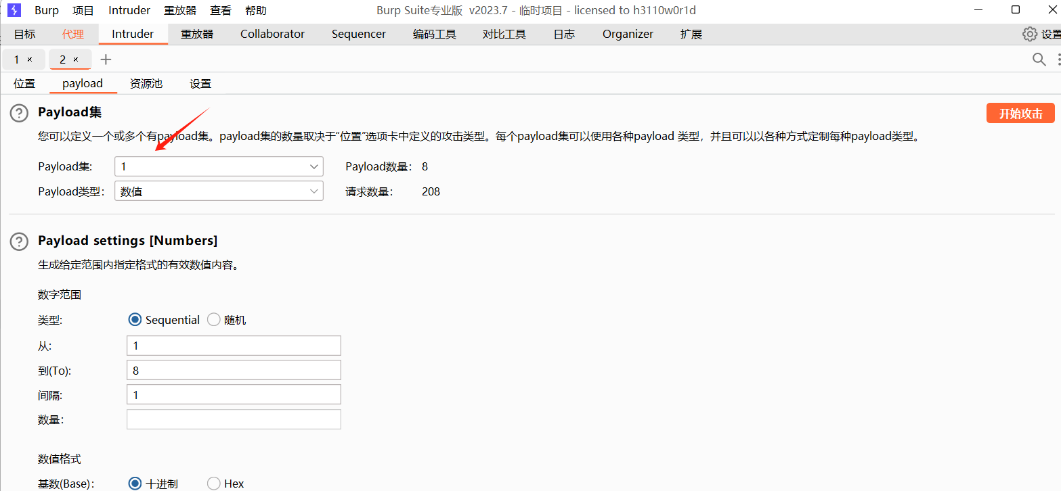
Task: Switch to the 编码工具 tab
Action: coord(435,34)
